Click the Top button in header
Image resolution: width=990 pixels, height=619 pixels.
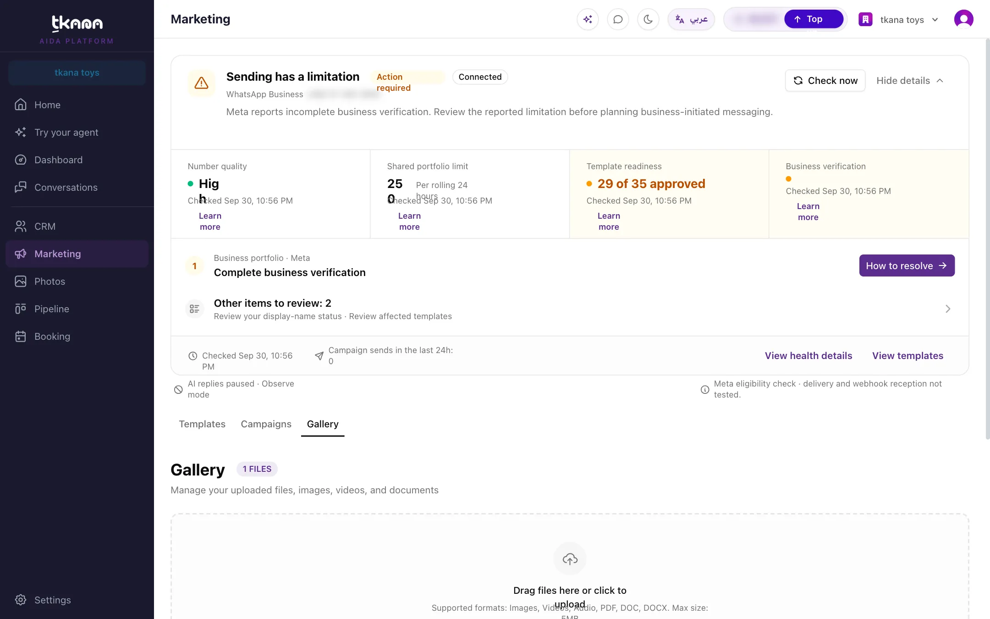814,19
